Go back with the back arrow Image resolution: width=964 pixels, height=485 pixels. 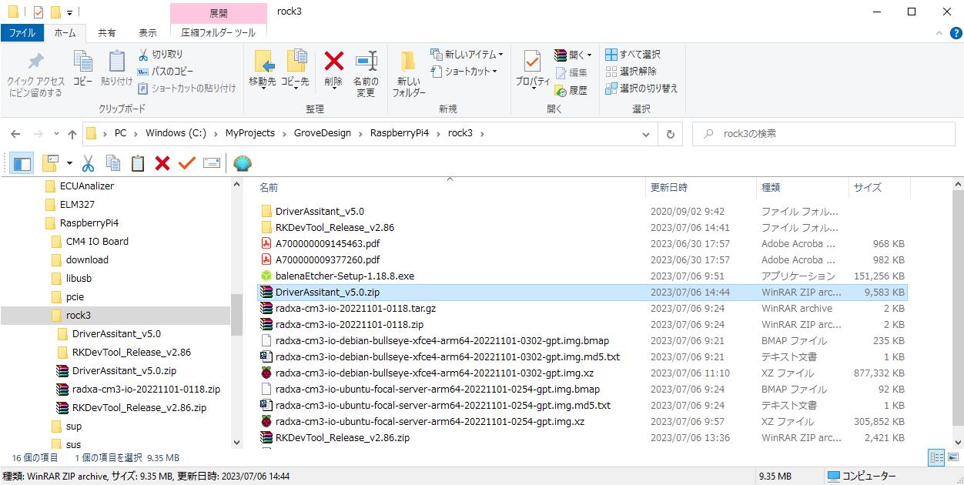click(x=15, y=134)
